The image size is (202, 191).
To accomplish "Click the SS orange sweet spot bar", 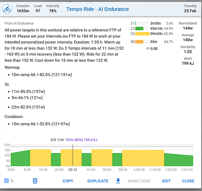I will [139, 42].
